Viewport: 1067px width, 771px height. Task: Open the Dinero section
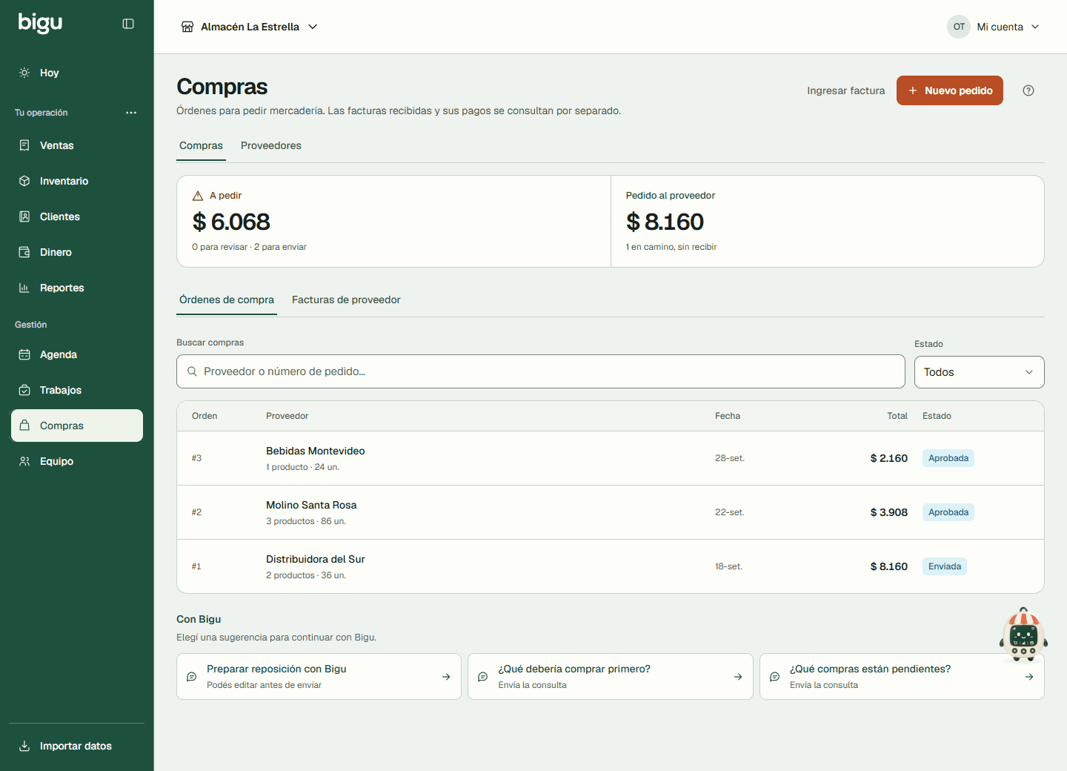77,252
